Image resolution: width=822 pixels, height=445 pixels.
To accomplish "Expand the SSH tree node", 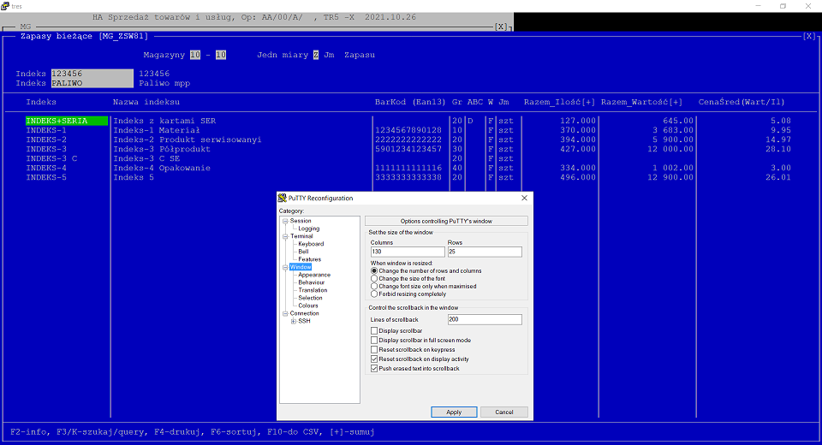I will tap(294, 321).
